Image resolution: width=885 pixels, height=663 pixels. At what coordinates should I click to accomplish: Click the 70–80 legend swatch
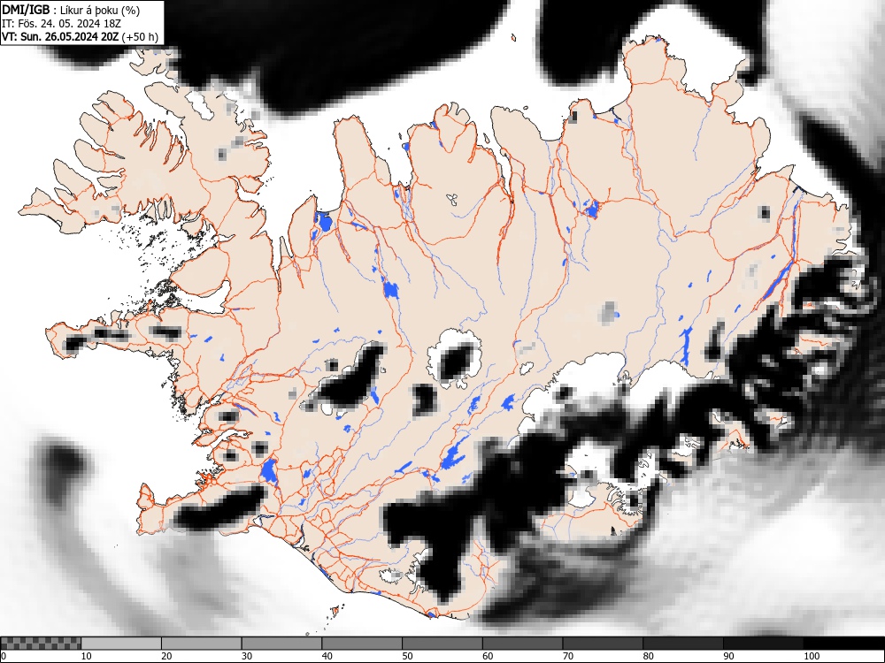(602, 644)
